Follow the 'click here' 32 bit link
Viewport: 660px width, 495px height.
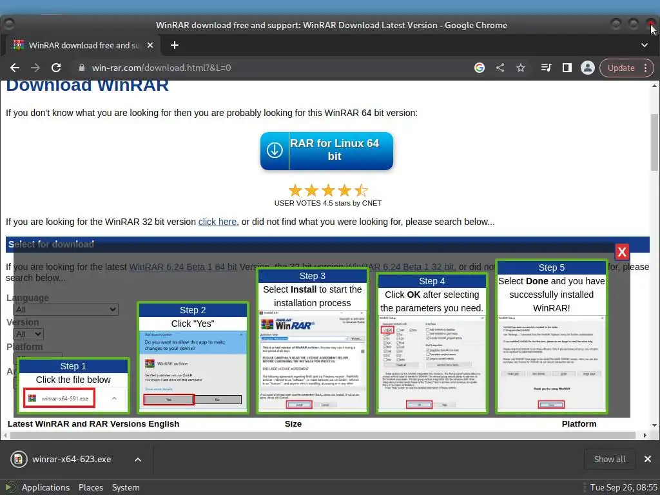pos(217,222)
